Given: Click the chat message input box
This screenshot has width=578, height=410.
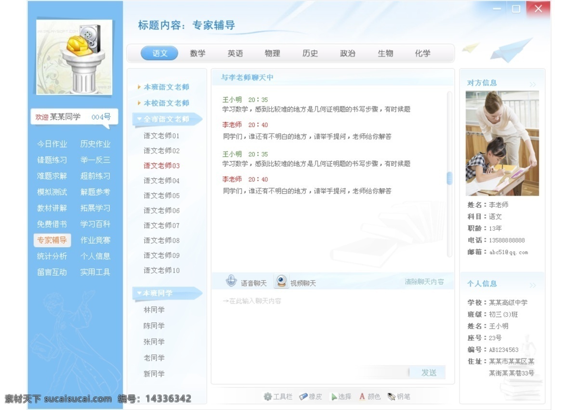Looking at the screenshot, I should pyautogui.click(x=332, y=328).
